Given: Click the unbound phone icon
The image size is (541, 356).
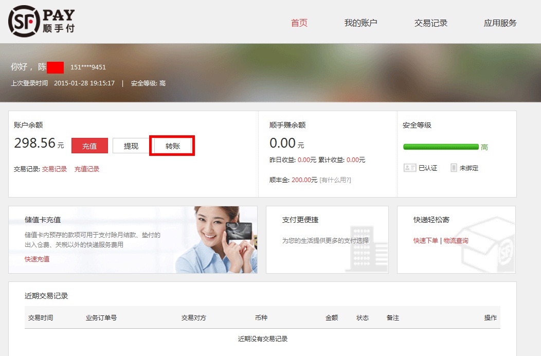Looking at the screenshot, I should [x=454, y=168].
